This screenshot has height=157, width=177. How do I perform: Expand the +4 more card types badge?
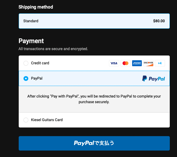[160, 63]
